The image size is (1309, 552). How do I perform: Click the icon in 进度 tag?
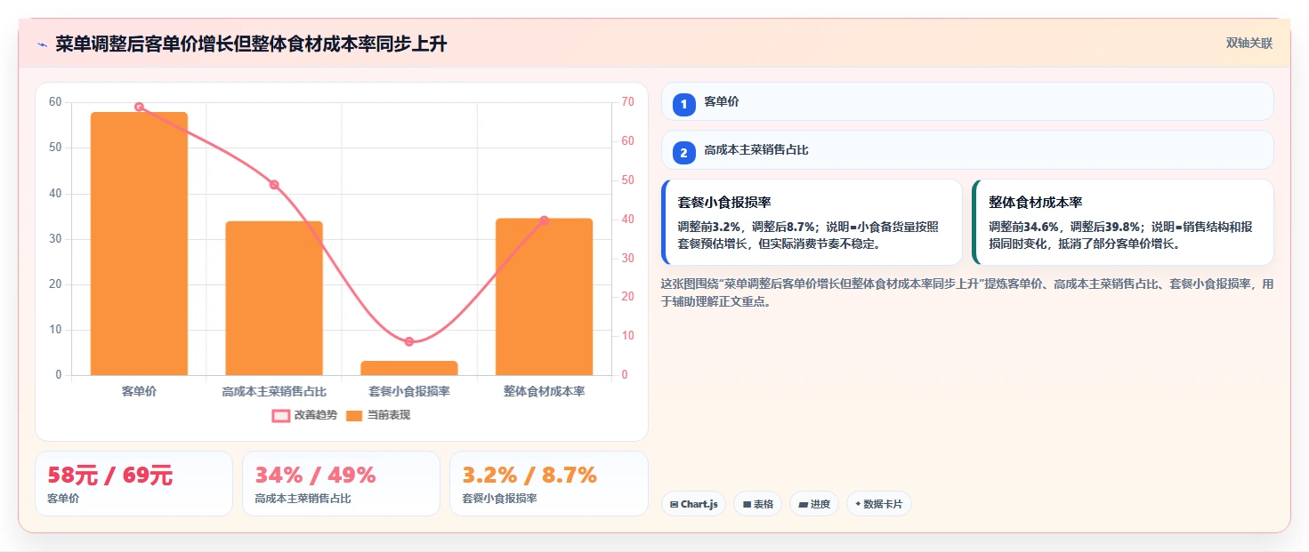click(x=803, y=505)
